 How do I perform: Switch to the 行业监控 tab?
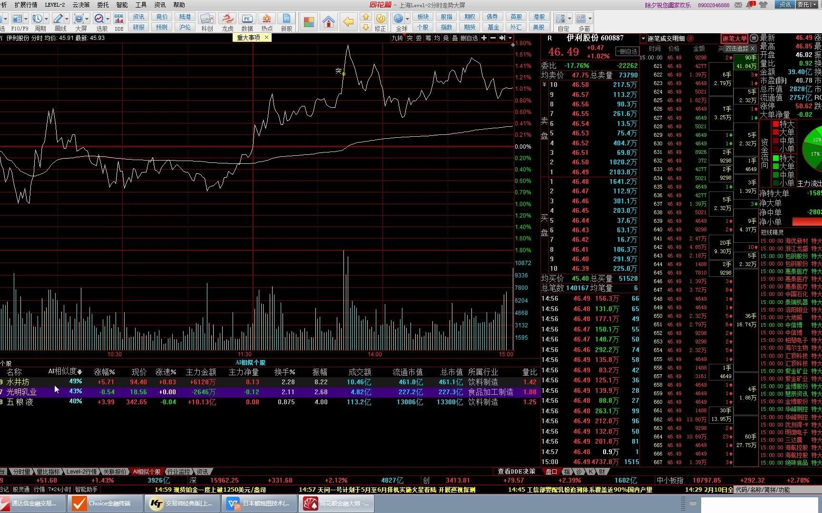click(178, 472)
